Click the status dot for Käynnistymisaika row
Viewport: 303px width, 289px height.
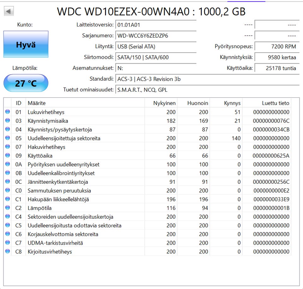coord(8,120)
